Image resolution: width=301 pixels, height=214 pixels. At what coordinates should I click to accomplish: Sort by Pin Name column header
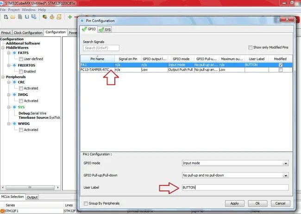point(97,59)
